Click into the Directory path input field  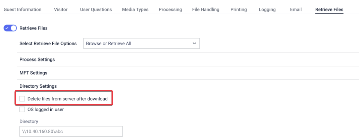point(71,132)
